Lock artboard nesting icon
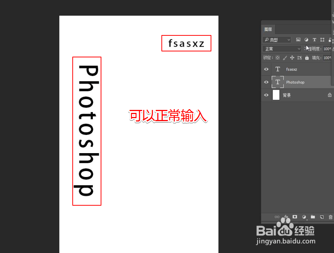This screenshot has height=253, width=334. (299, 57)
